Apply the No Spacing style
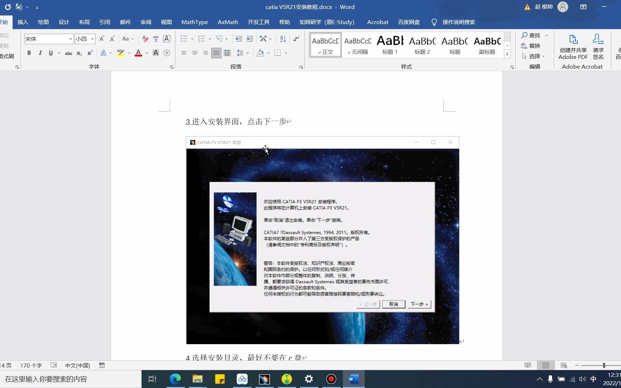This screenshot has width=621, height=388. 358,45
